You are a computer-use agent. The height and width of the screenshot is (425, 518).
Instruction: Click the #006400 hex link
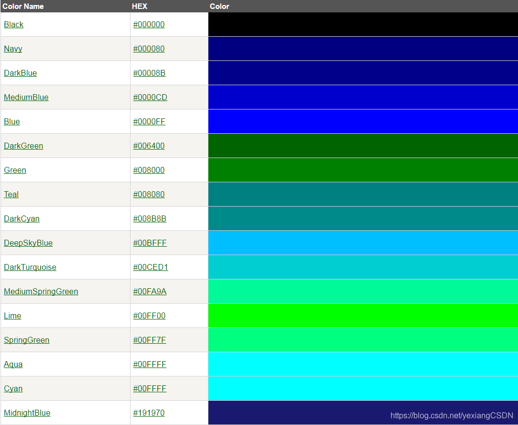point(149,146)
